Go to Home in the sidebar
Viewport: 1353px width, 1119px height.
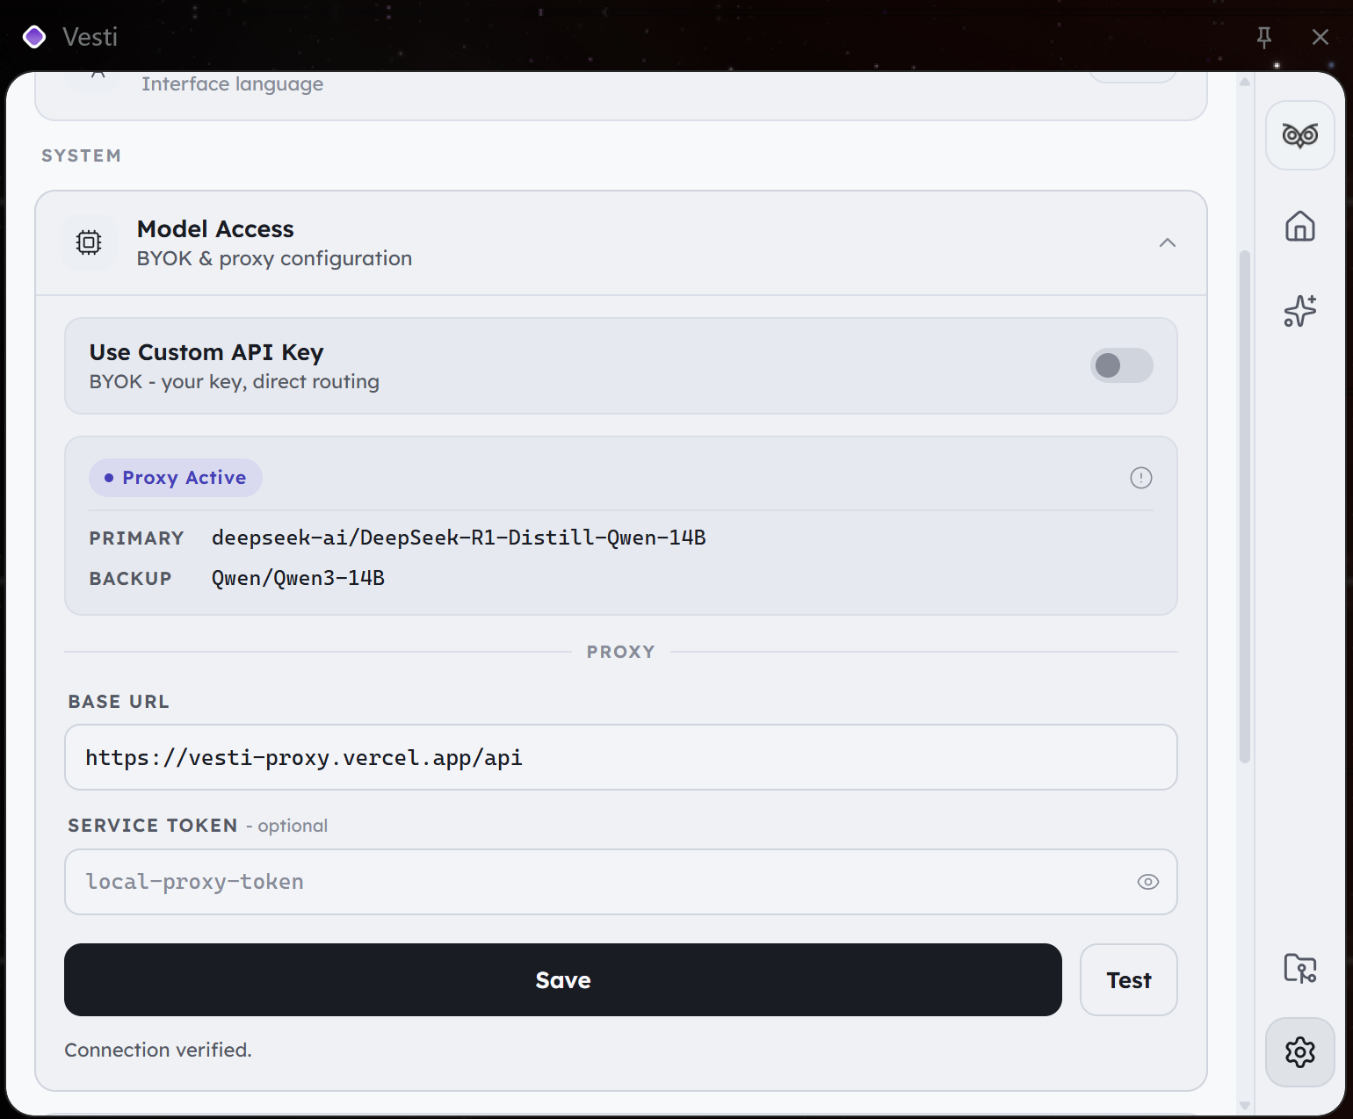coord(1300,226)
